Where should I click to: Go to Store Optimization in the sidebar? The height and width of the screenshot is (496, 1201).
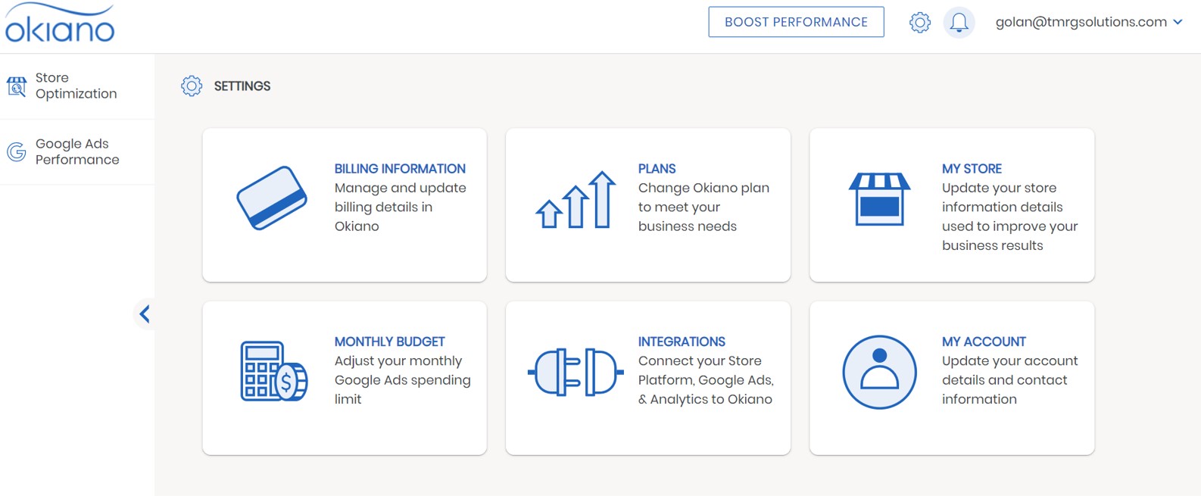click(76, 86)
